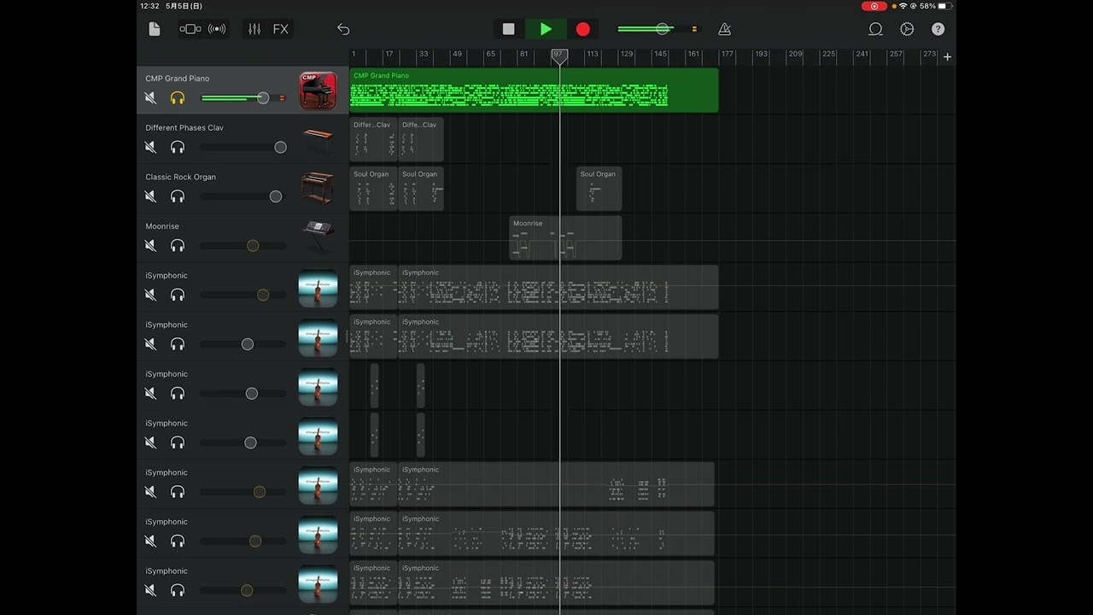This screenshot has height=615, width=1093.
Task: Undo the last action
Action: [x=343, y=29]
